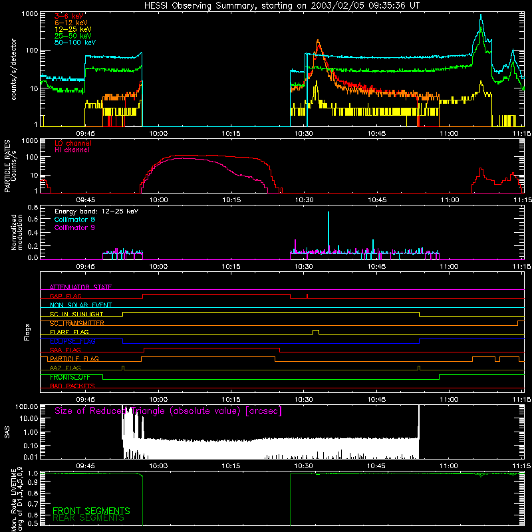Click the 'Size of Reduced Triangle' panel title
This screenshot has width=532, height=532.
(x=168, y=411)
